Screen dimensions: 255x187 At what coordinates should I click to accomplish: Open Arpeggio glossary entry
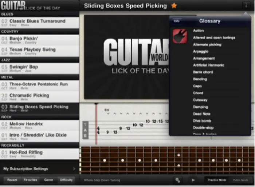tap(201, 52)
